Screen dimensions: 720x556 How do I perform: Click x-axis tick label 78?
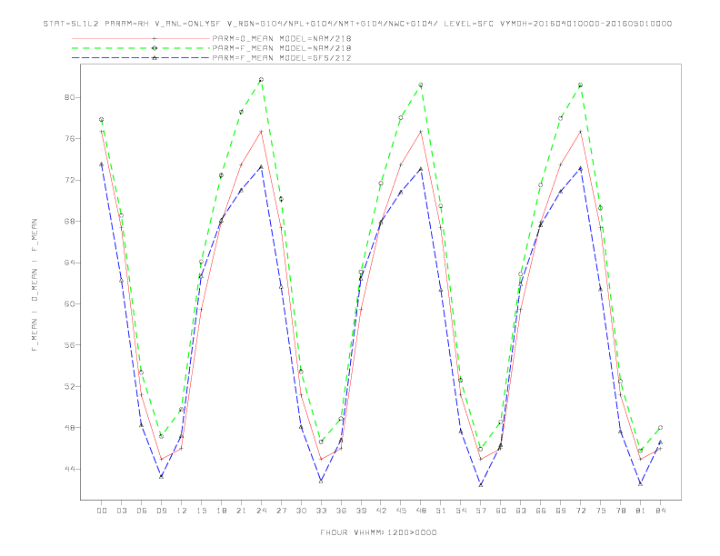(621, 511)
